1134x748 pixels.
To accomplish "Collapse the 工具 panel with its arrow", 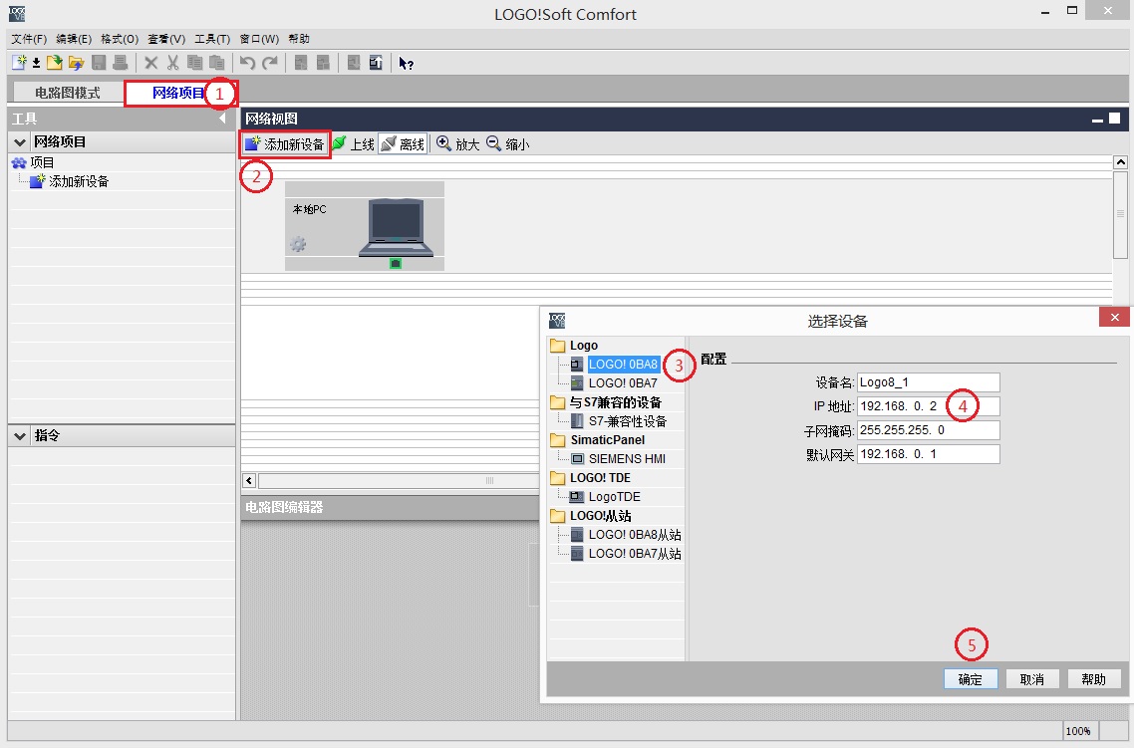I will (x=222, y=118).
